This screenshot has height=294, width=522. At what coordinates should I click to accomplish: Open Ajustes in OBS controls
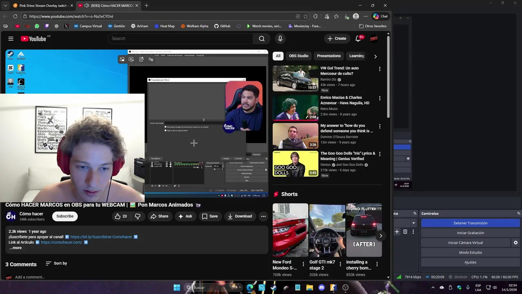pyautogui.click(x=470, y=262)
